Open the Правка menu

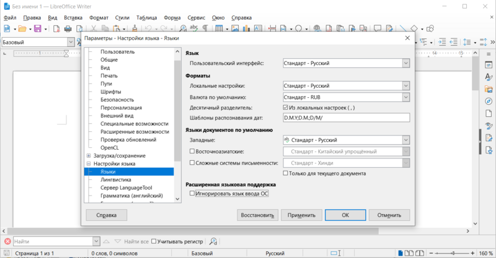click(x=32, y=18)
